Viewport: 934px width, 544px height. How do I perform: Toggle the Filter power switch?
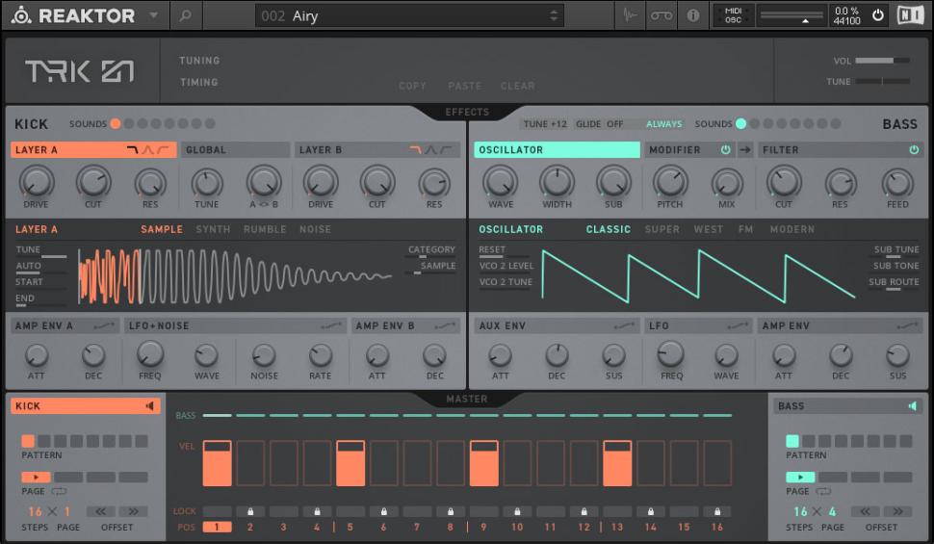pos(914,150)
